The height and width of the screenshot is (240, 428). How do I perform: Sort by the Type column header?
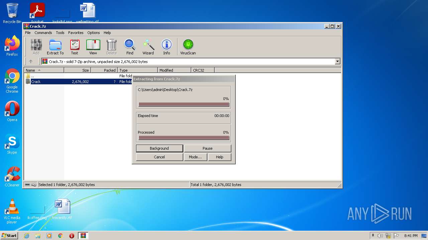[x=137, y=70]
